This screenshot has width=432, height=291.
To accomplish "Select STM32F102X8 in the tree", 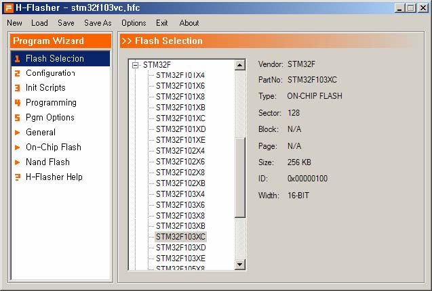I will [180, 173].
